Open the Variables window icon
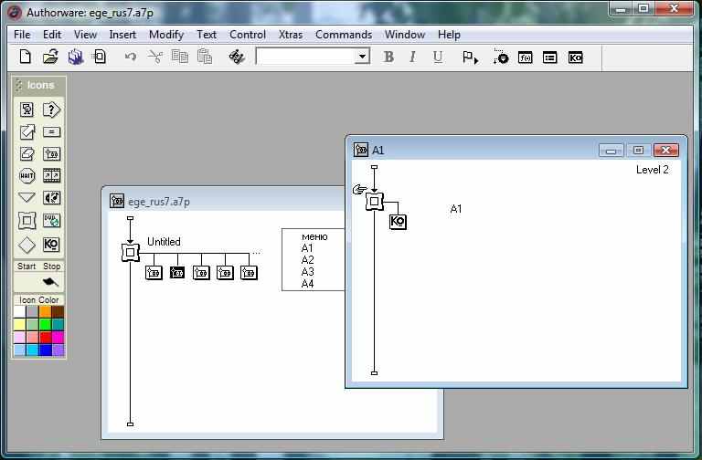Screen dimensions: 702x460 pyautogui.click(x=549, y=57)
